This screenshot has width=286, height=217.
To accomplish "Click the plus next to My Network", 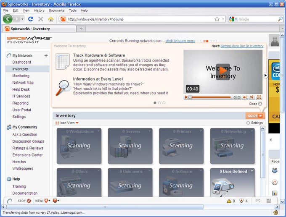I will click(x=46, y=56).
